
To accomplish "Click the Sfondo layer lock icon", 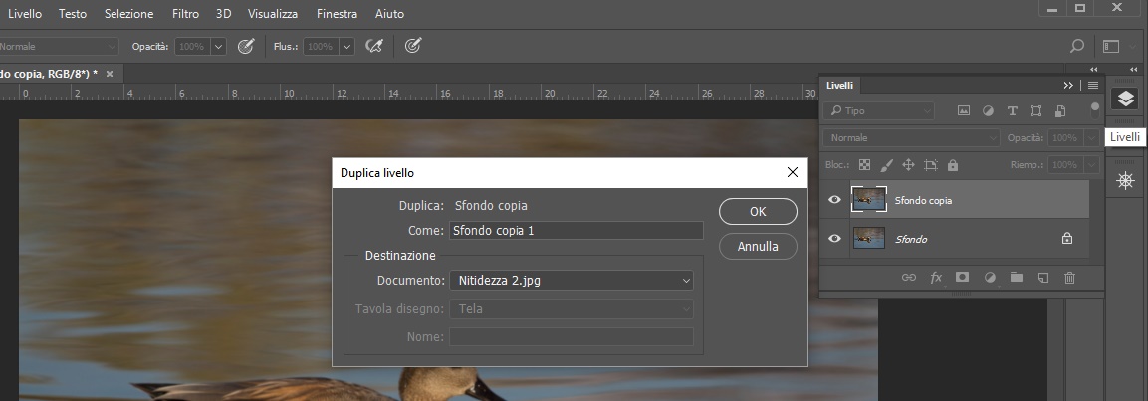I will (x=1067, y=238).
